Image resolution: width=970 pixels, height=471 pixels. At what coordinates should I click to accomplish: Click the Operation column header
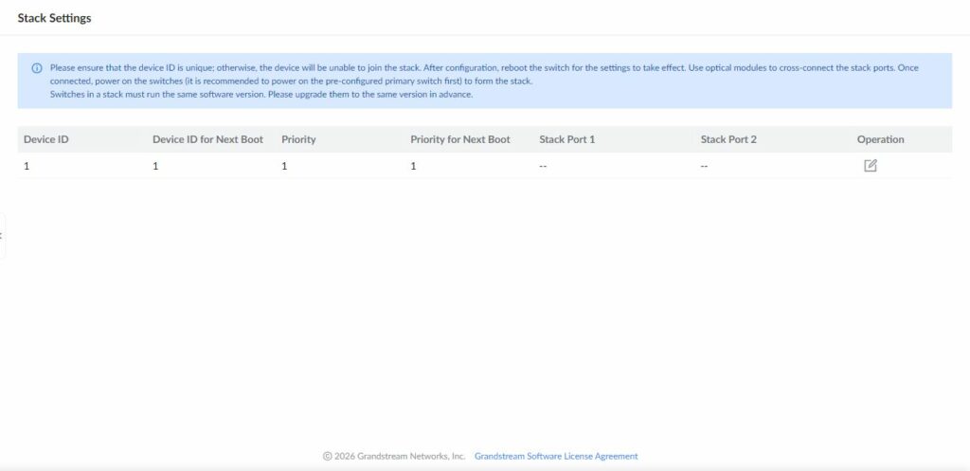[x=880, y=139]
